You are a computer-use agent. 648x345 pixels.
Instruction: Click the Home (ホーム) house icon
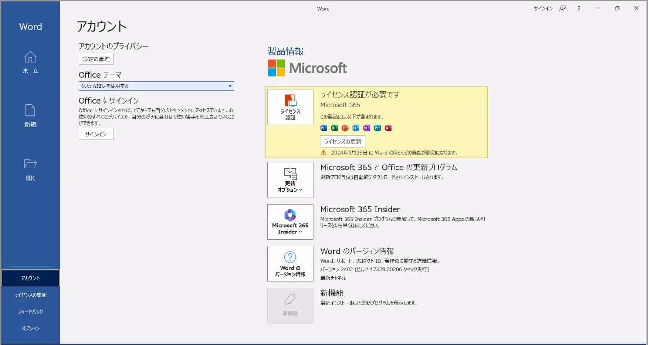(30, 57)
